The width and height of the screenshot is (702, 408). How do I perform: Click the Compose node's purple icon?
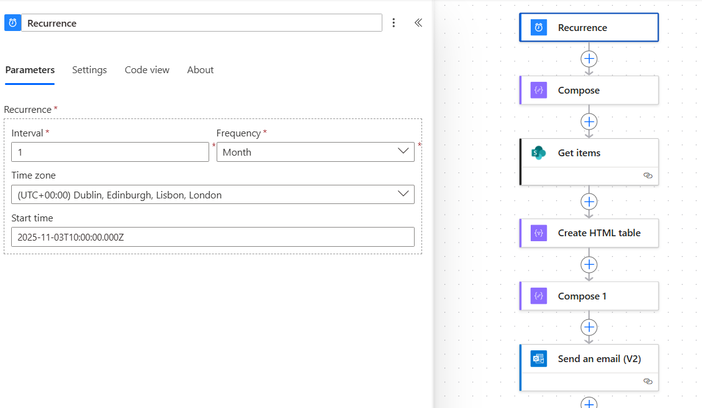(539, 90)
